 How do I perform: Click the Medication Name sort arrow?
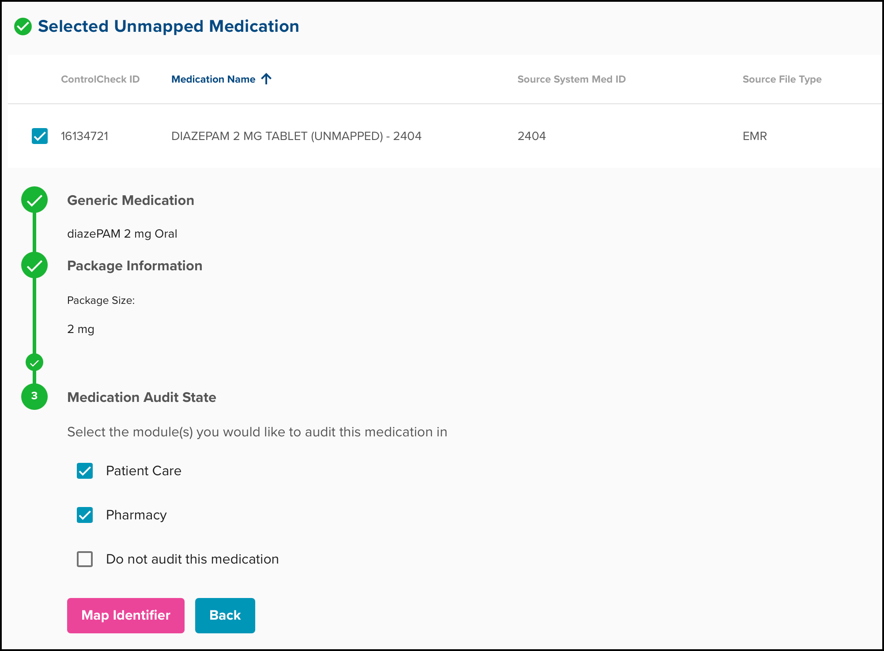pos(266,79)
